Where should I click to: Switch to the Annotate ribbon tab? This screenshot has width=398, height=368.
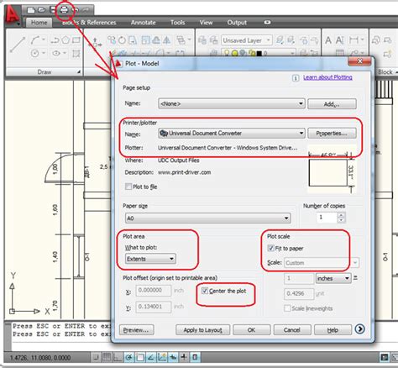point(144,23)
